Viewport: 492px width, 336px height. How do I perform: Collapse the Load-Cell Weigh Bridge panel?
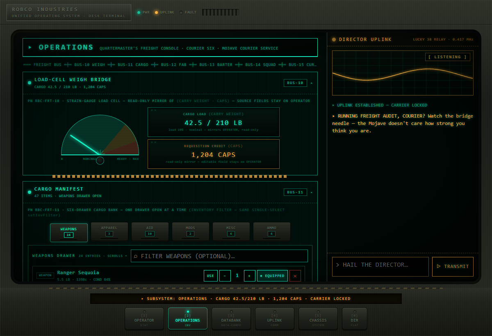tap(312, 83)
